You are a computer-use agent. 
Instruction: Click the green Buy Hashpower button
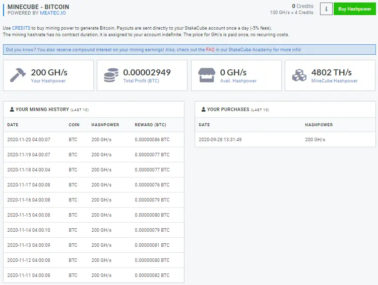tap(355, 9)
